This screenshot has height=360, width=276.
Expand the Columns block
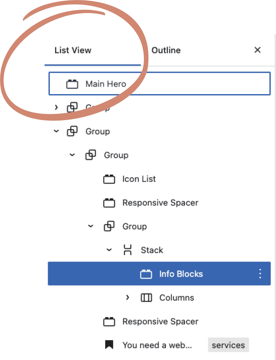(127, 298)
